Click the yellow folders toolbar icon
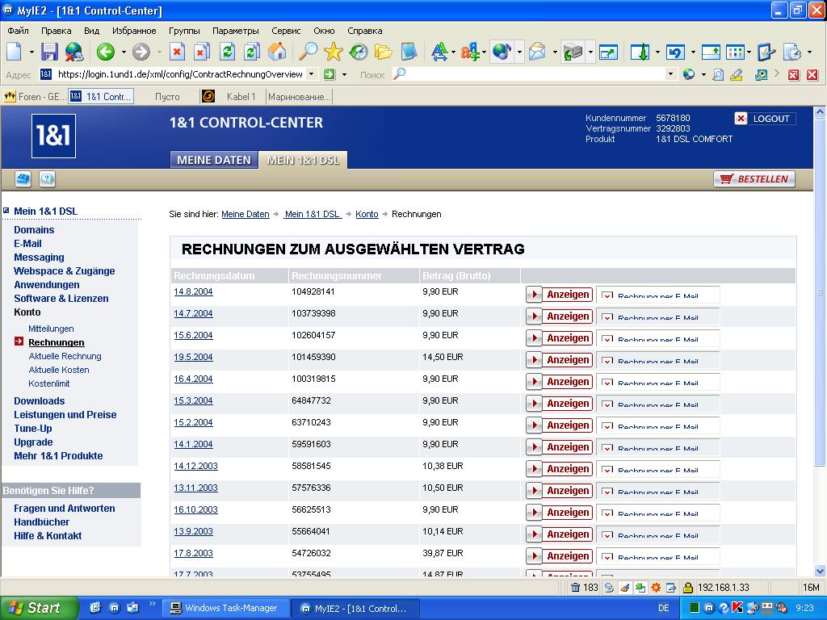The image size is (827, 620). 384,52
